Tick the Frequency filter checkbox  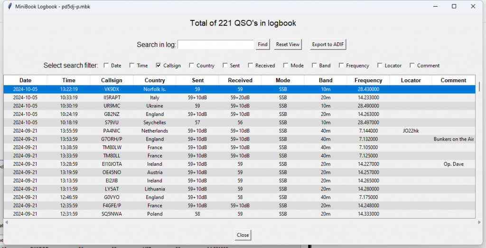pyautogui.click(x=341, y=66)
